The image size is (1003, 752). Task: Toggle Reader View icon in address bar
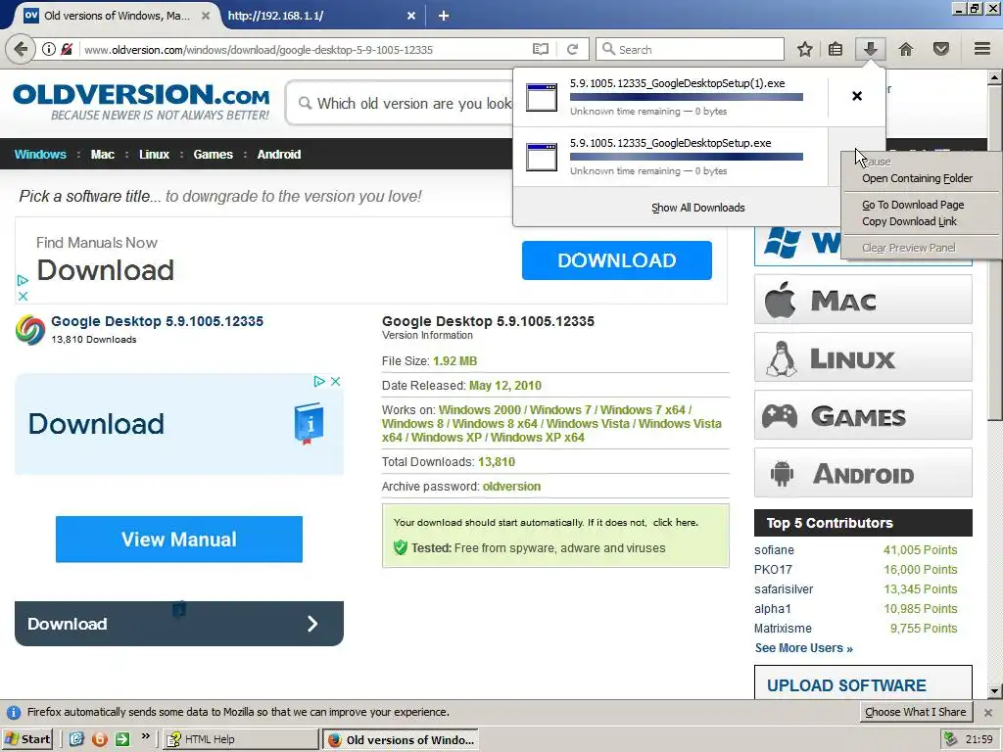(x=541, y=49)
